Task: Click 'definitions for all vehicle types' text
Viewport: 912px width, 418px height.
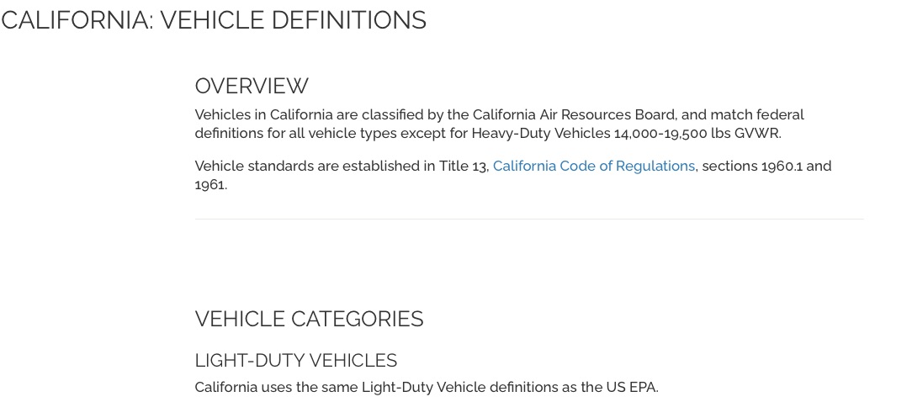Action: (295, 134)
